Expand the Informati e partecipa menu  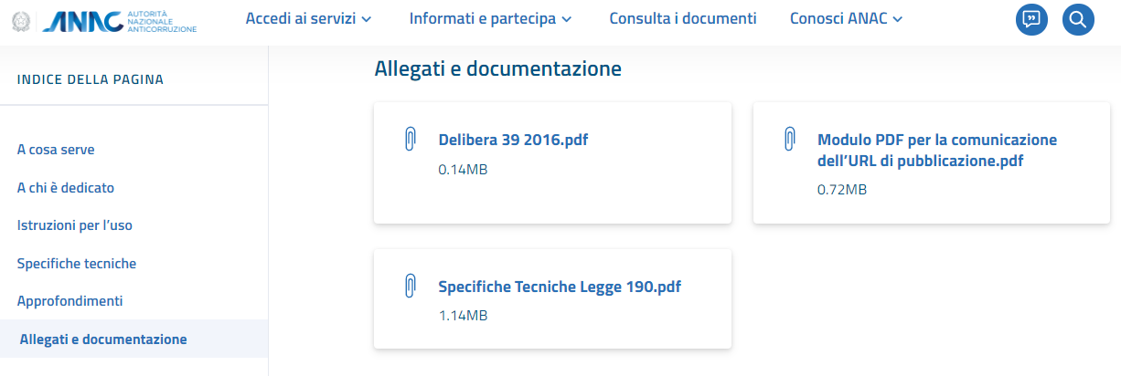click(x=491, y=18)
